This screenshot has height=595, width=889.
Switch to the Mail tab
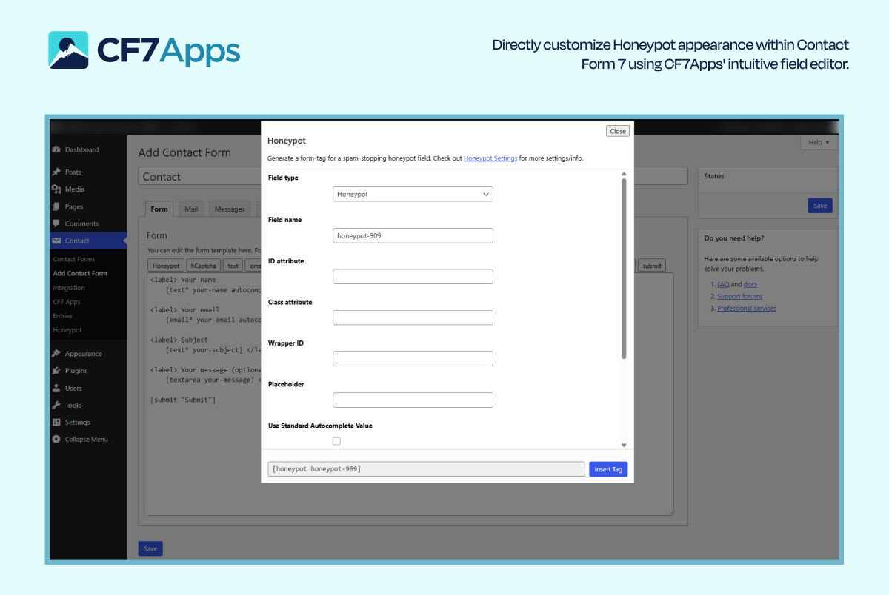[x=191, y=209]
